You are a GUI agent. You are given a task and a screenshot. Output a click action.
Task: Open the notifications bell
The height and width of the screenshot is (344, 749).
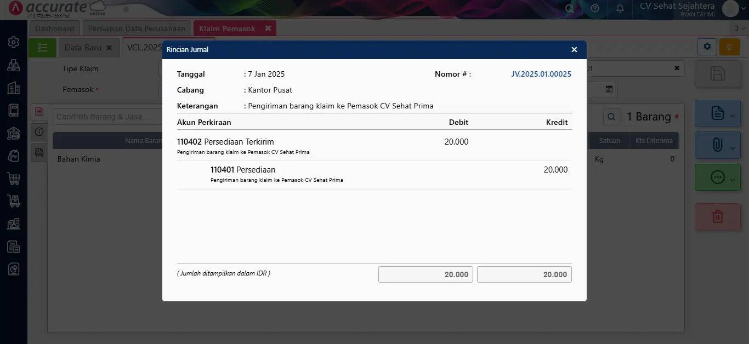pyautogui.click(x=620, y=9)
